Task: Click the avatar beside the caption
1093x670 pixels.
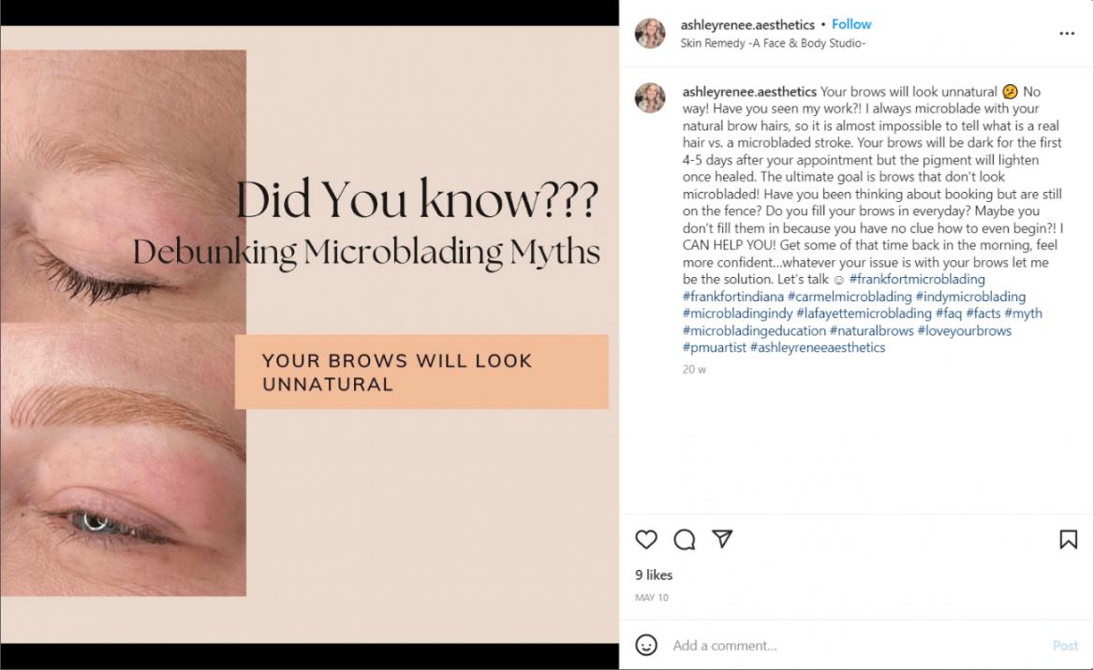Action: 650,98
